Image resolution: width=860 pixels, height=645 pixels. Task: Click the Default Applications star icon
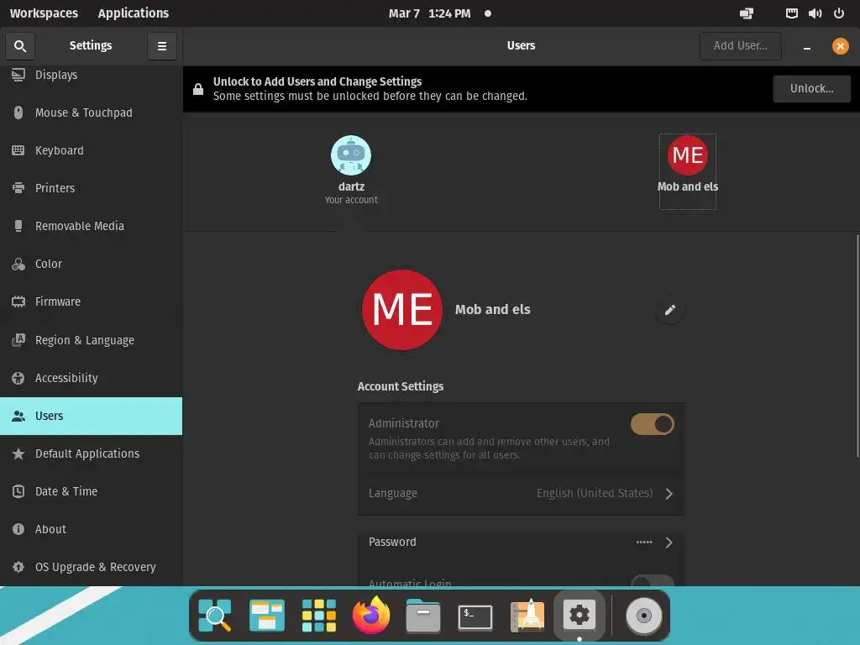pos(18,454)
